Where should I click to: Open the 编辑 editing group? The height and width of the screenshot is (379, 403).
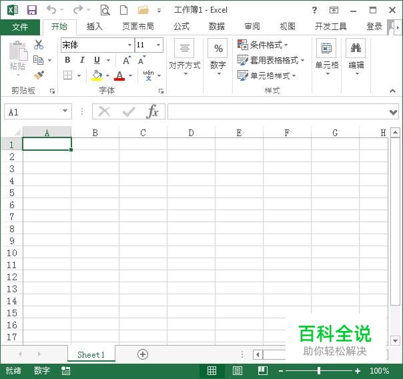356,58
